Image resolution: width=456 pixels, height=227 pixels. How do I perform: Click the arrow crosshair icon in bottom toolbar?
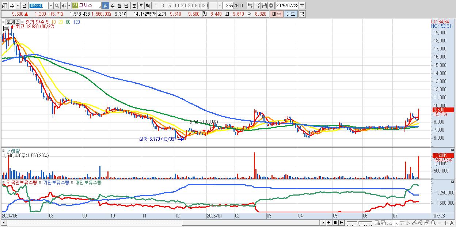coord(396,223)
